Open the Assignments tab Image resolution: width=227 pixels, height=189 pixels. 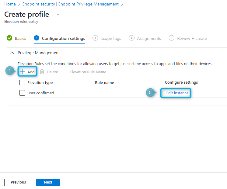149,39
